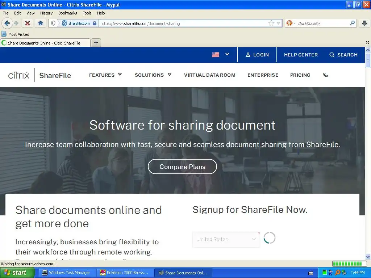Open the browser home page icon
371x278 pixels.
tap(41, 23)
